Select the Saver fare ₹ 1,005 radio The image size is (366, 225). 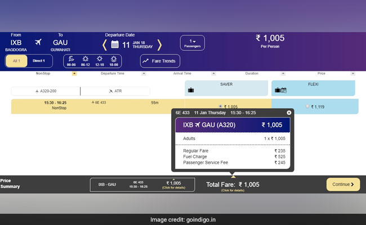point(220,106)
